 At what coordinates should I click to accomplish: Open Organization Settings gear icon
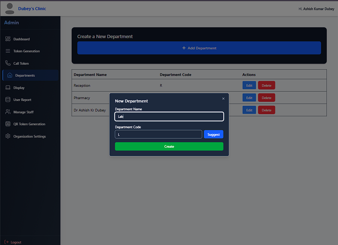pyautogui.click(x=8, y=136)
